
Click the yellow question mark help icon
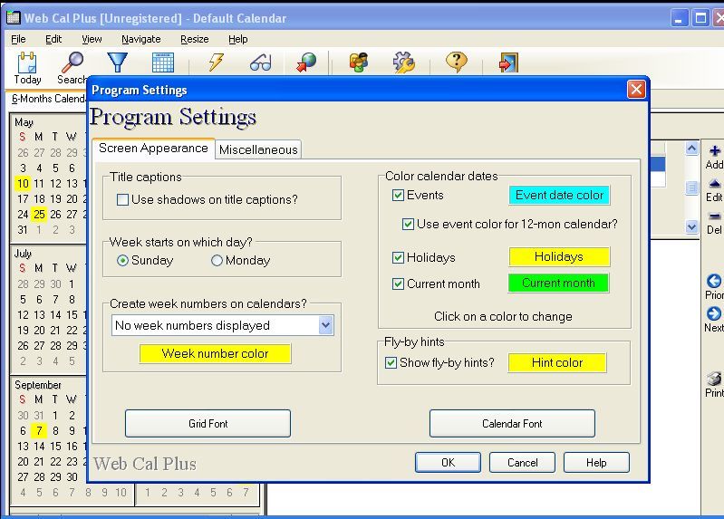tap(456, 62)
